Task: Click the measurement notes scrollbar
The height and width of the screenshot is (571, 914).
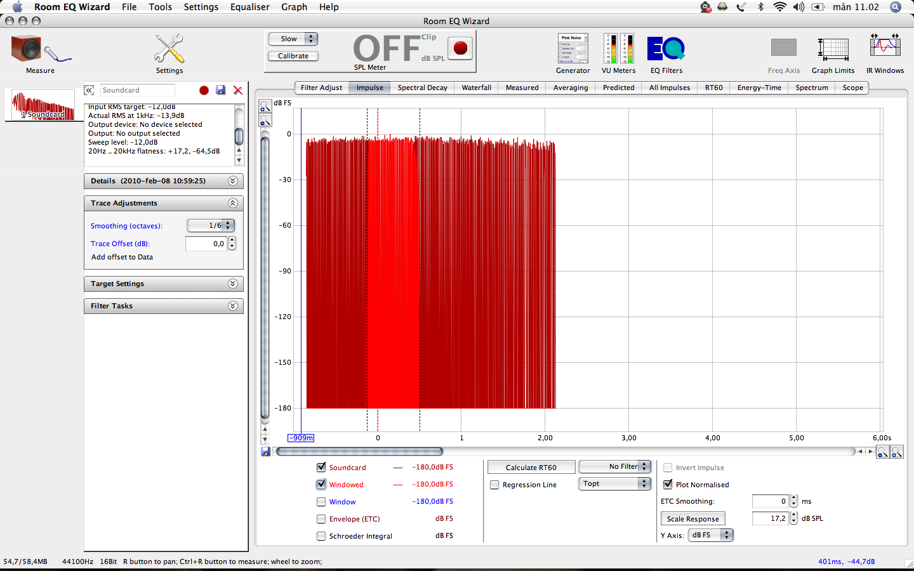Action: tap(239, 136)
